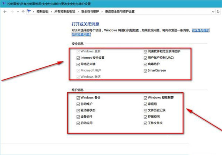
Task: Click the flag icon in address bar
Action: coord(30,12)
